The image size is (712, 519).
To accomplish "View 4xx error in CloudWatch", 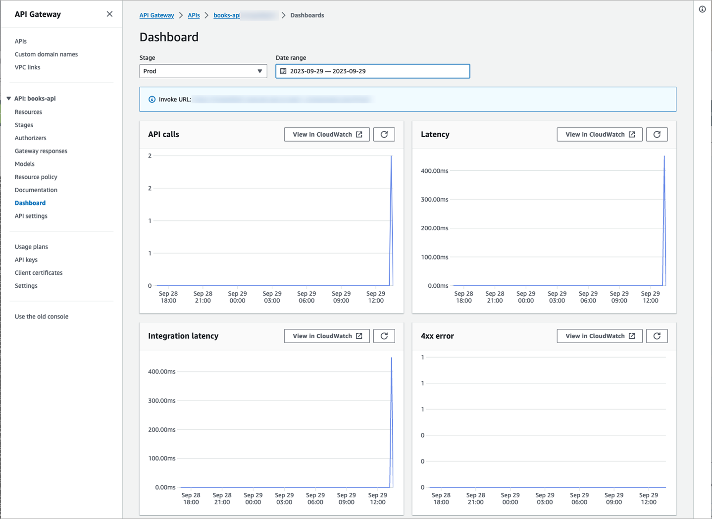I will (x=600, y=336).
